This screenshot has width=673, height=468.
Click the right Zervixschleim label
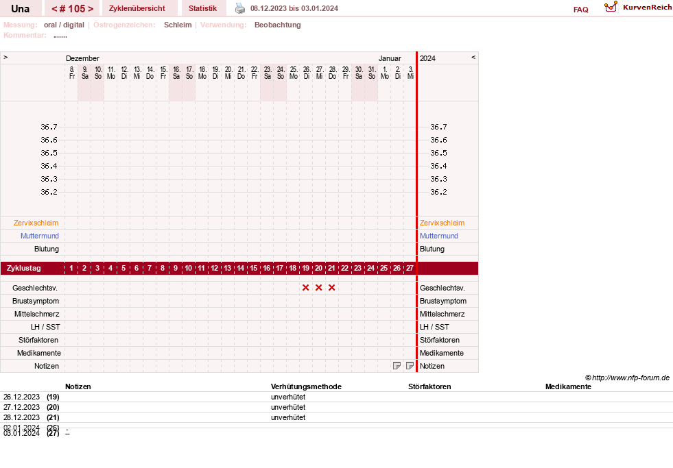coord(442,223)
